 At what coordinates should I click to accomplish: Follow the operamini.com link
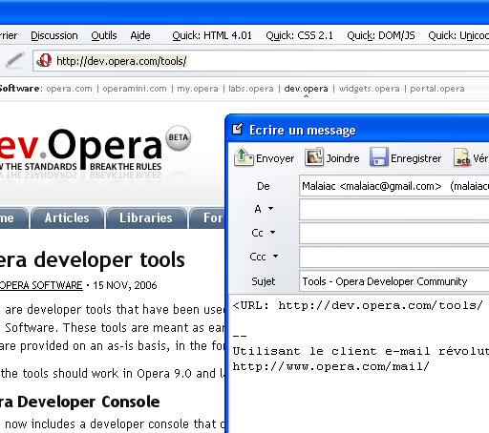coord(135,89)
